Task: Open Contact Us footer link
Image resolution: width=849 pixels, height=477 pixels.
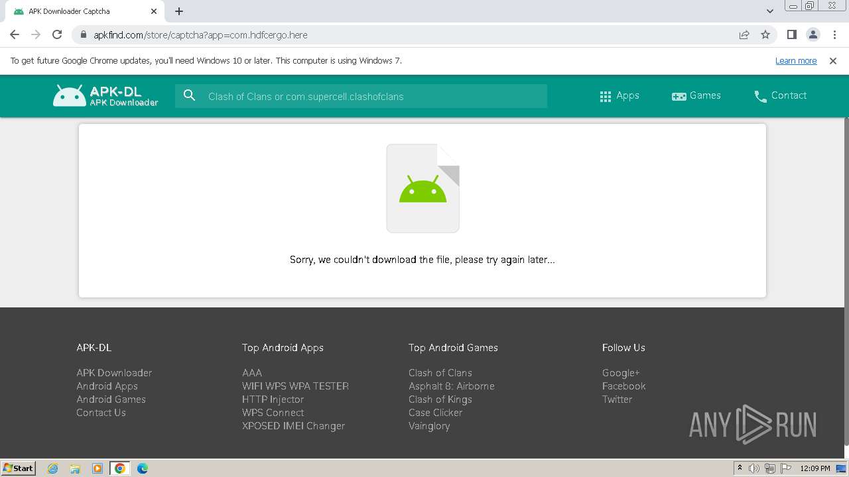Action: click(x=101, y=413)
